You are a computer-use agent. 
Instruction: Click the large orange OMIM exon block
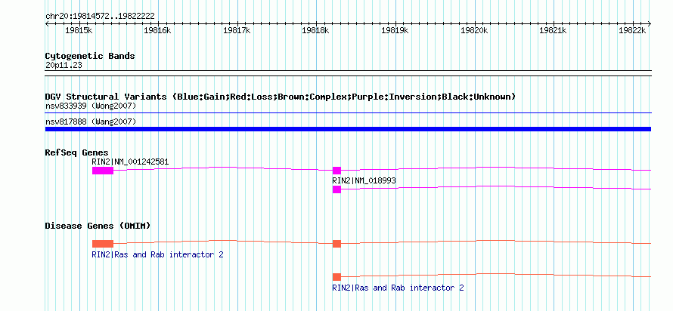point(103,244)
